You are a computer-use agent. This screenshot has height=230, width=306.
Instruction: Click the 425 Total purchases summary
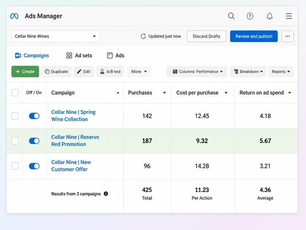(147, 194)
